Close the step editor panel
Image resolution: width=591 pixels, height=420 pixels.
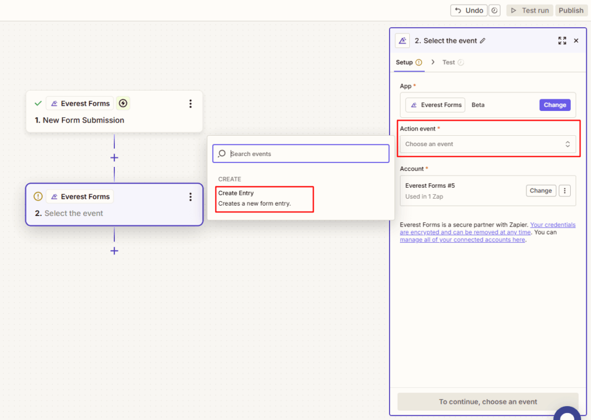(x=576, y=40)
